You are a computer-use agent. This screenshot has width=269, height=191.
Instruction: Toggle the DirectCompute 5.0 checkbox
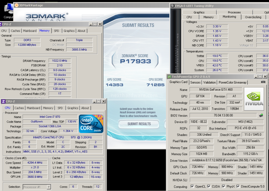[x=238, y=186]
